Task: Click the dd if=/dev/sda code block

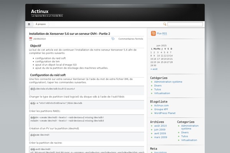Action: point(87,90)
